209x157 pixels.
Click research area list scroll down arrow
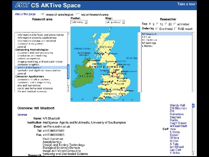[69, 91]
